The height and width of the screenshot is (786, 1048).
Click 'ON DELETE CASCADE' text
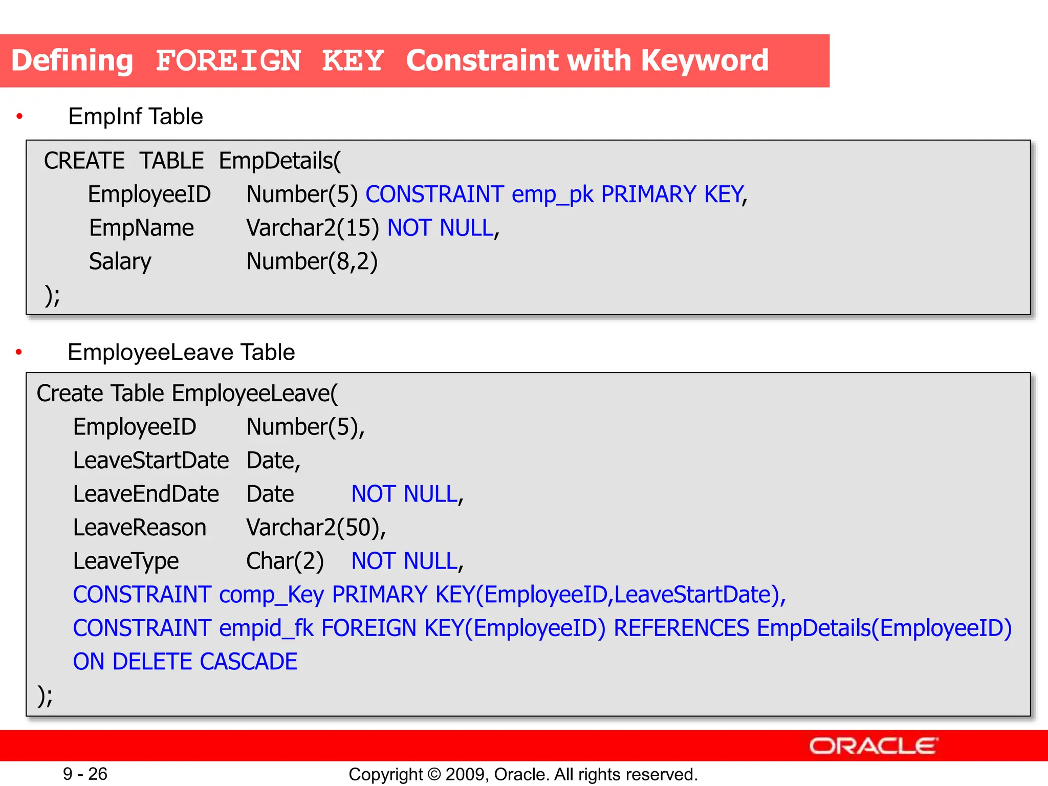pyautogui.click(x=185, y=662)
